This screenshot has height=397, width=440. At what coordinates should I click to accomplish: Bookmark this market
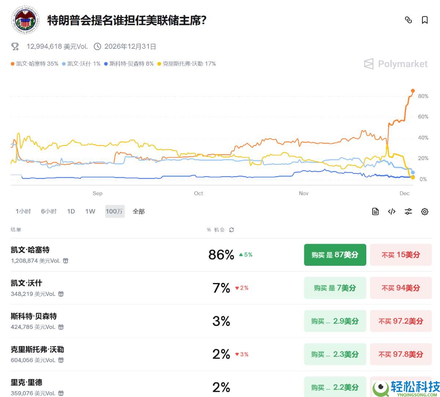tap(425, 20)
